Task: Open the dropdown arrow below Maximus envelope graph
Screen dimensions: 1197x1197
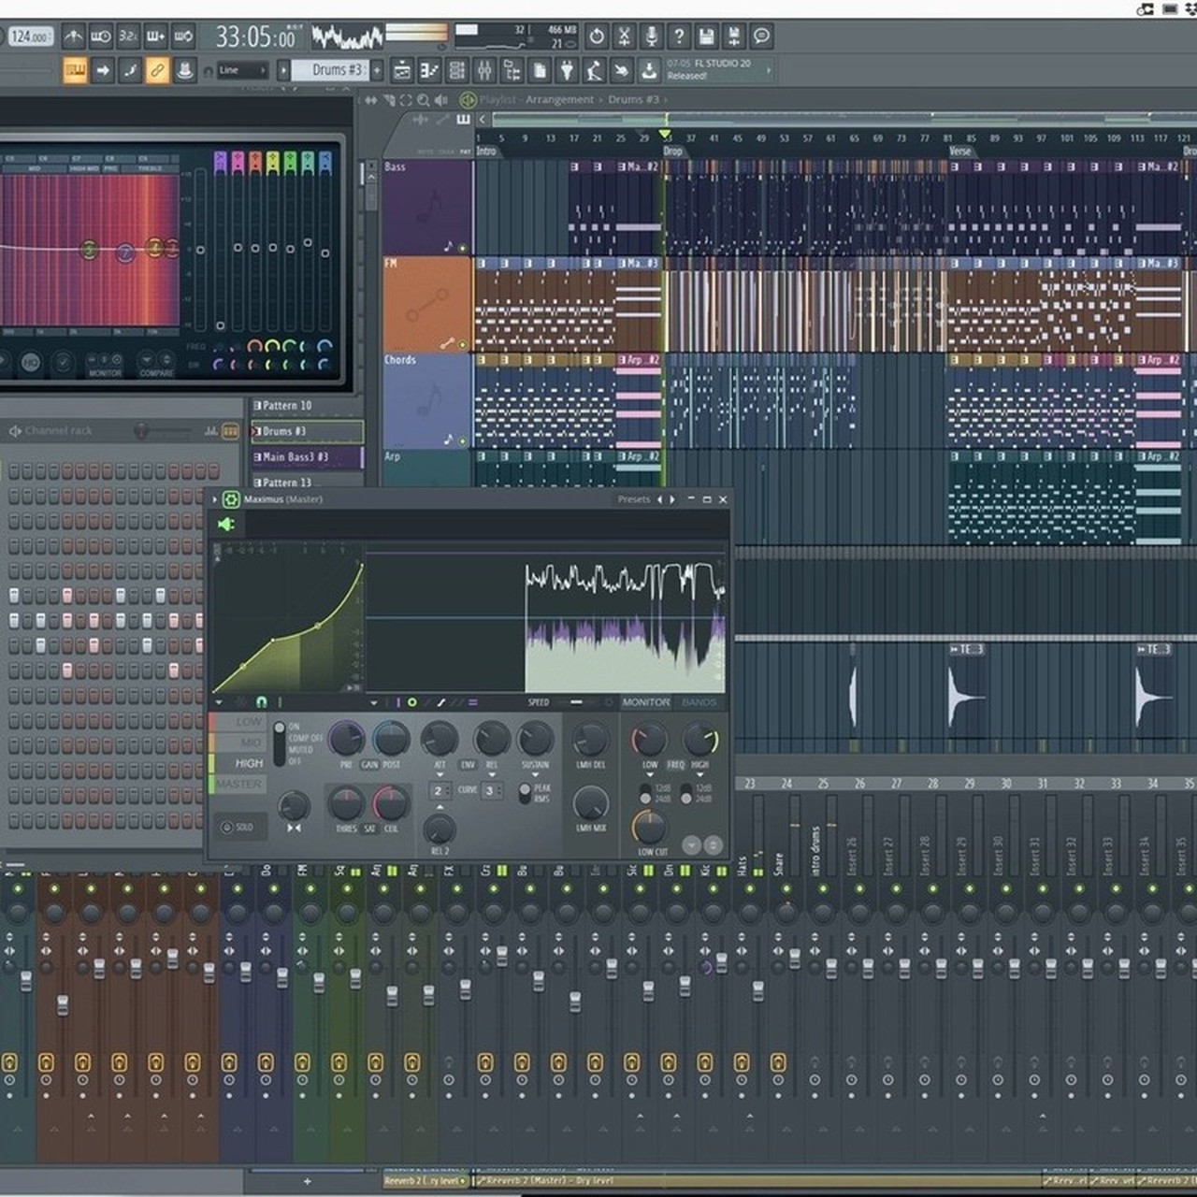Action: click(219, 702)
